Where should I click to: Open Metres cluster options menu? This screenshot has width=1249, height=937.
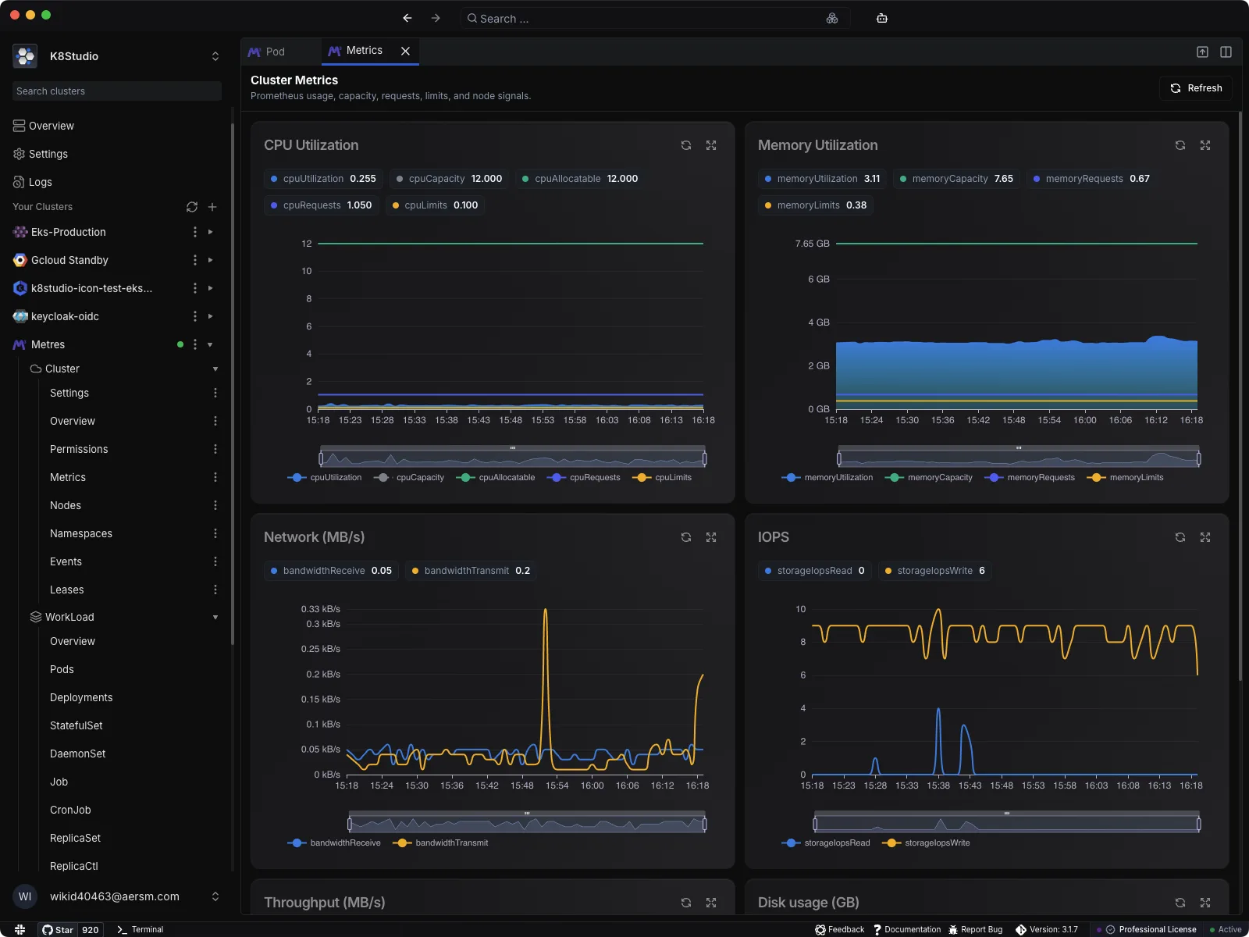pyautogui.click(x=195, y=344)
